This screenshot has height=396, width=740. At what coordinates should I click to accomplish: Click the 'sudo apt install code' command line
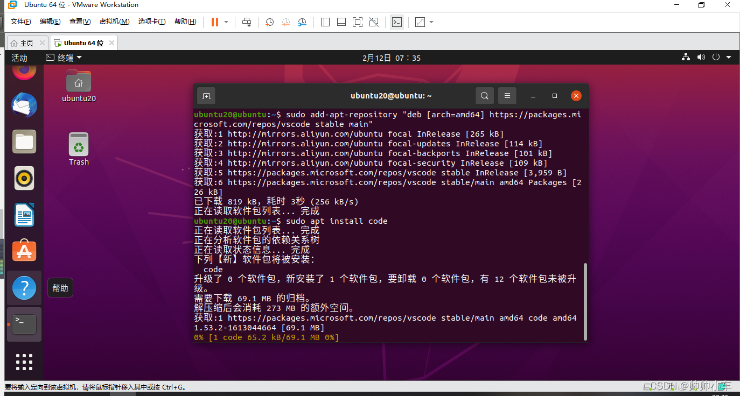point(291,221)
